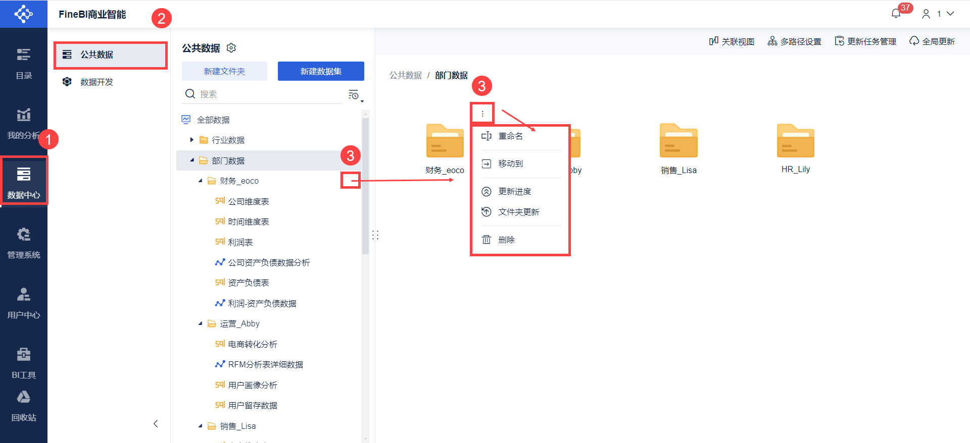Click the 公共数据 breadcrumb link
The height and width of the screenshot is (443, 970).
click(405, 75)
